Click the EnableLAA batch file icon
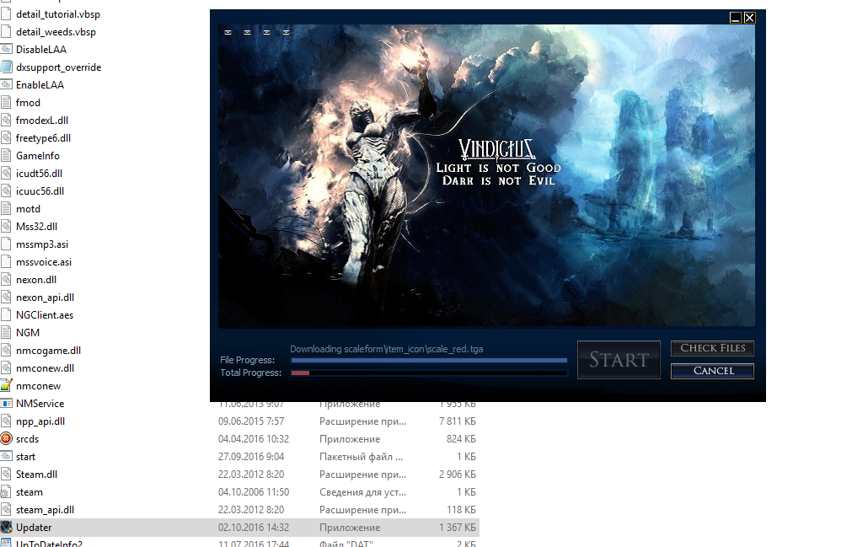The width and height of the screenshot is (852, 547). click(6, 85)
